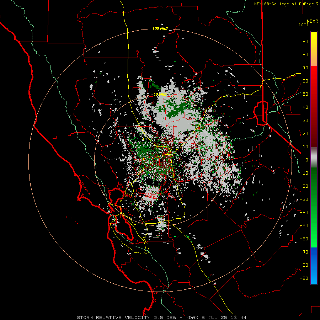Click the -40 scale label
The width and height of the screenshot is (320, 320).
pos(304,213)
